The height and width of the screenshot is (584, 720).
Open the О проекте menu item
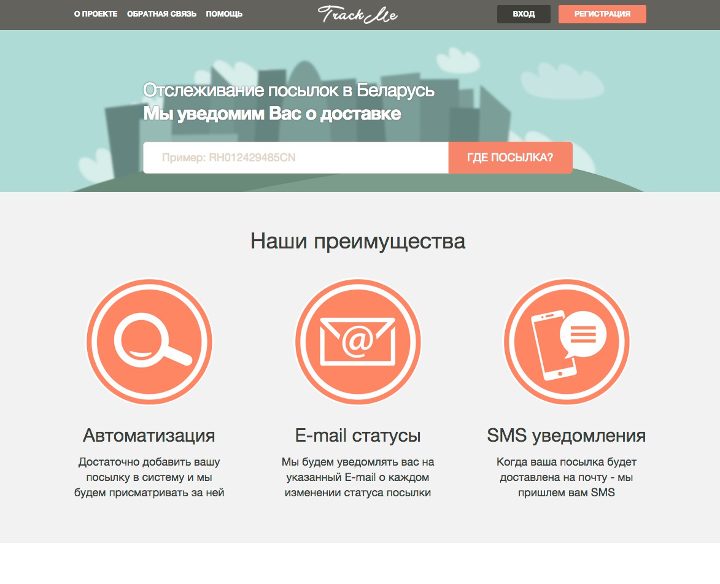[96, 14]
